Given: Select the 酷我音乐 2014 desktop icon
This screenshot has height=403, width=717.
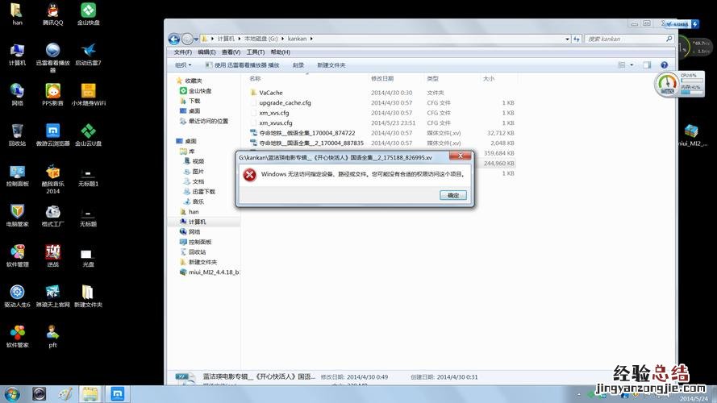Looking at the screenshot, I should 53,179.
